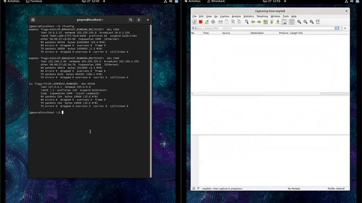Image resolution: width=362 pixels, height=203 pixels.
Task: Sort packets by the Source column header
Action: click(x=226, y=33)
